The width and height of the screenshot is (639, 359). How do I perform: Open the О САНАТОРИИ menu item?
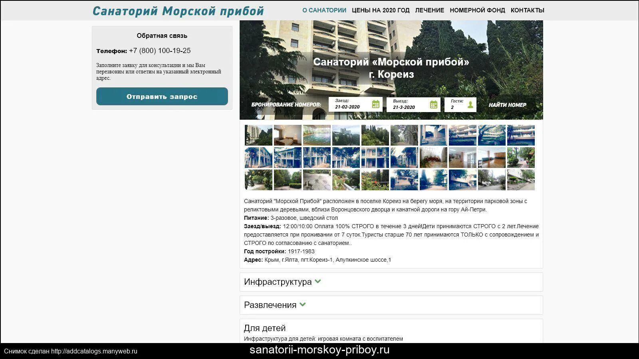pos(324,10)
